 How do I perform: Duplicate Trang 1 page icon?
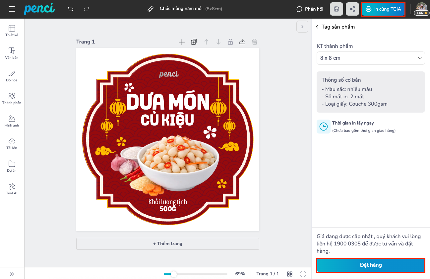(x=194, y=42)
